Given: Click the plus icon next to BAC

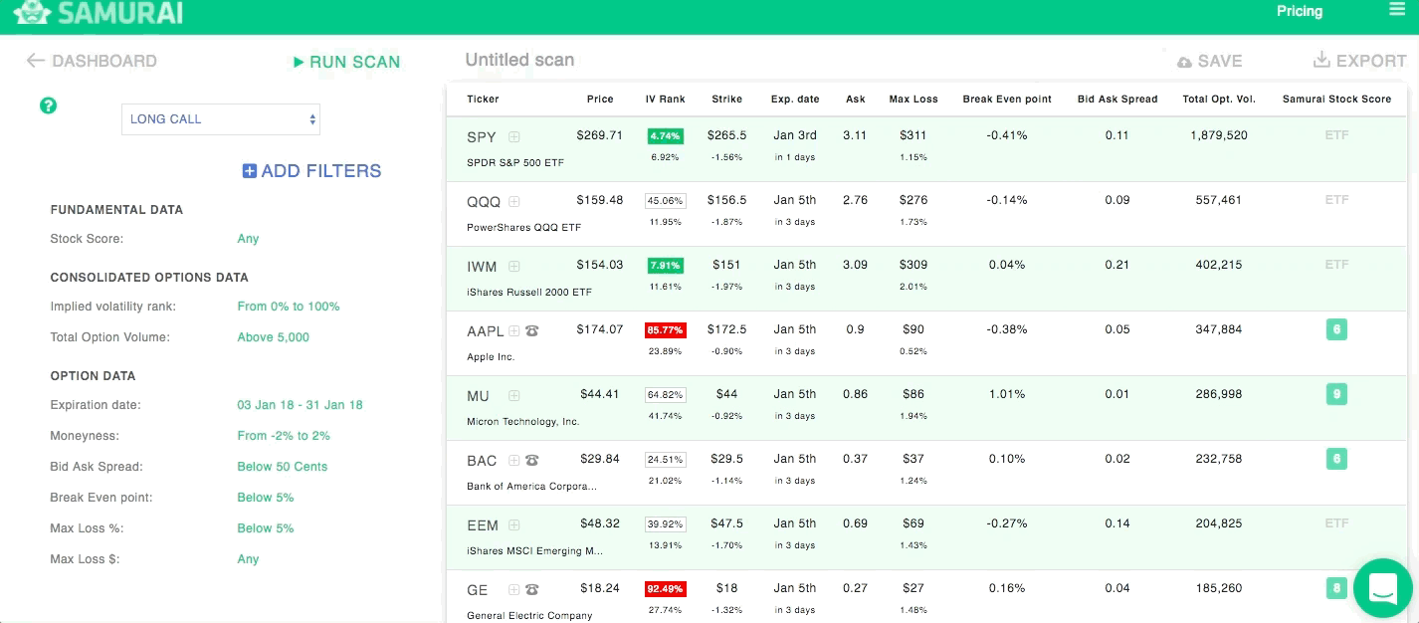Looking at the screenshot, I should coord(514,460).
